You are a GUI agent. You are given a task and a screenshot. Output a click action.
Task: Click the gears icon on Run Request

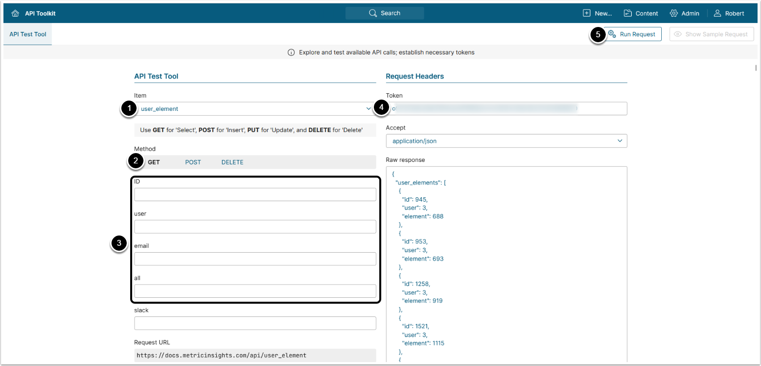click(612, 34)
